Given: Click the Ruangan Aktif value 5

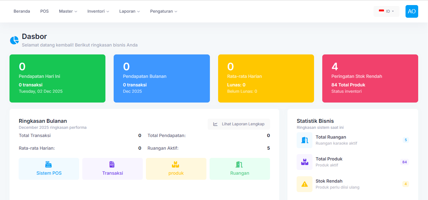Looking at the screenshot, I should pyautogui.click(x=268, y=148).
